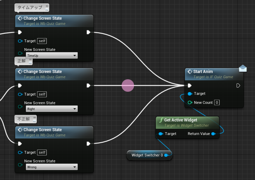This screenshot has width=255, height=180.
Task: Toggle visibility of タイムアップ comment bubble
Action: (47, 10)
